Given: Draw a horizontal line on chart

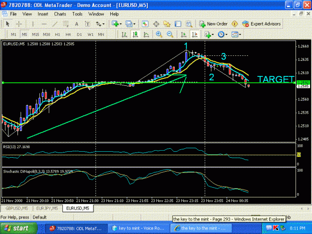Looking at the screenshot, I should 44,24.
